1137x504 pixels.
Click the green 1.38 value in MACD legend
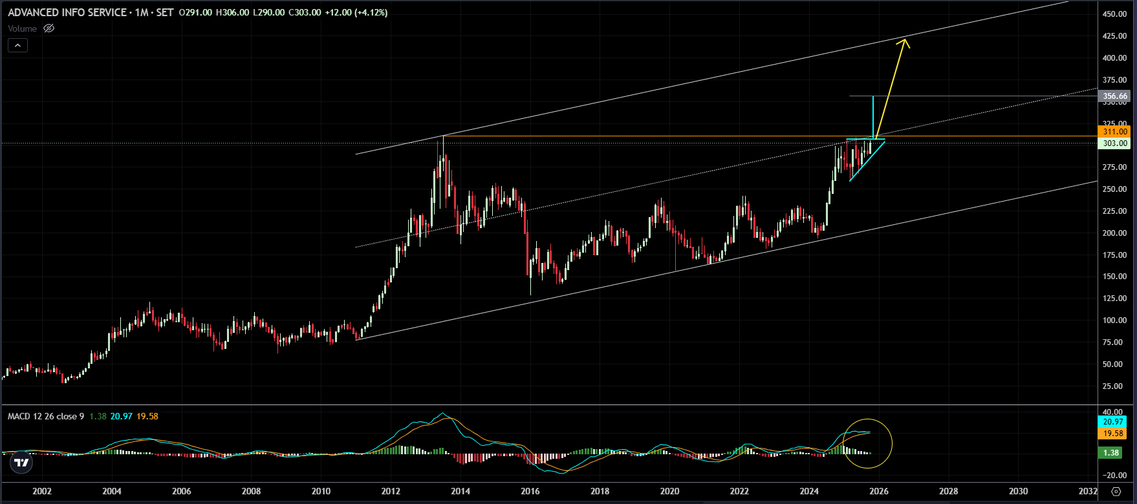(x=98, y=416)
